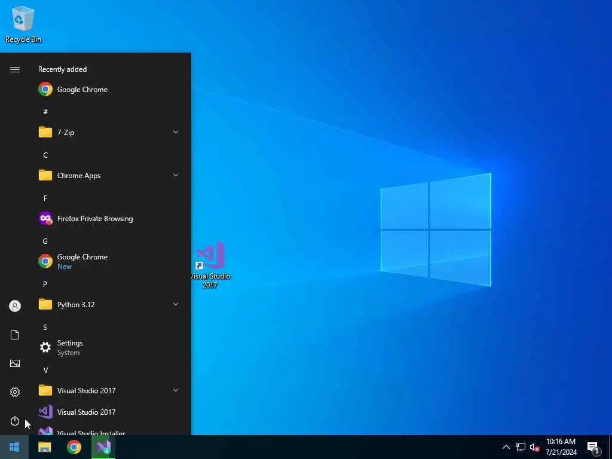Click the letter S section header
This screenshot has width=612, height=459.
click(x=45, y=327)
